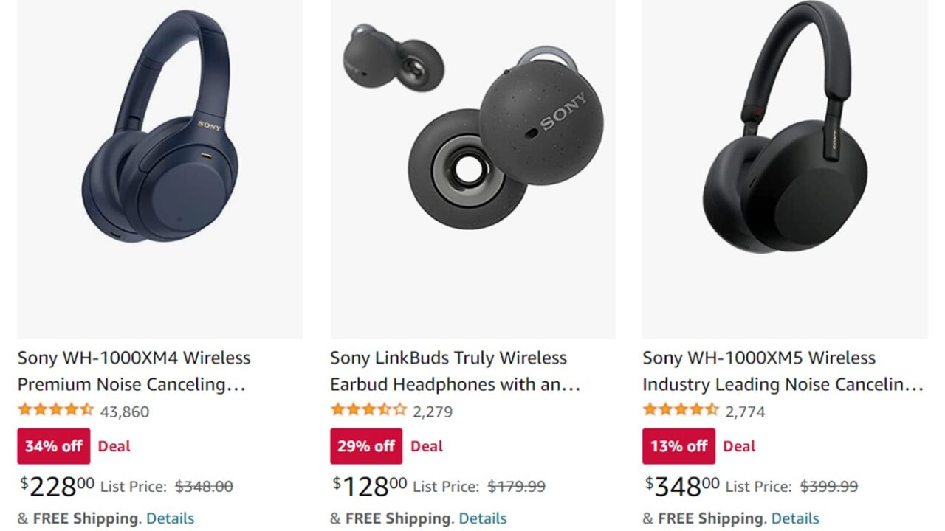Click the half-star icon in LinkBuds rating

[x=384, y=412]
